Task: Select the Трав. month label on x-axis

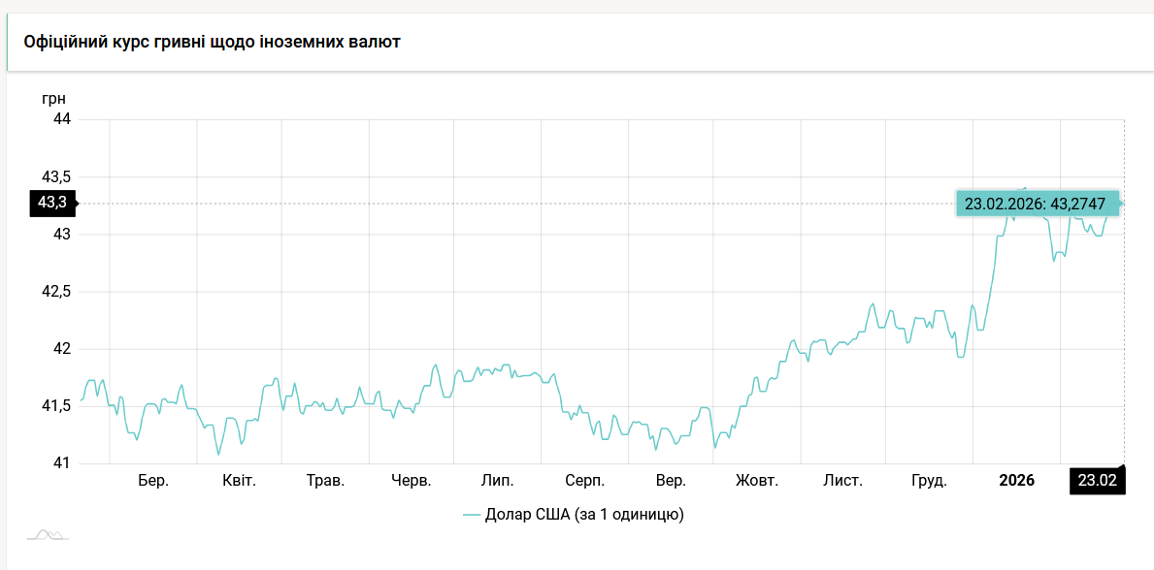Action: [325, 481]
